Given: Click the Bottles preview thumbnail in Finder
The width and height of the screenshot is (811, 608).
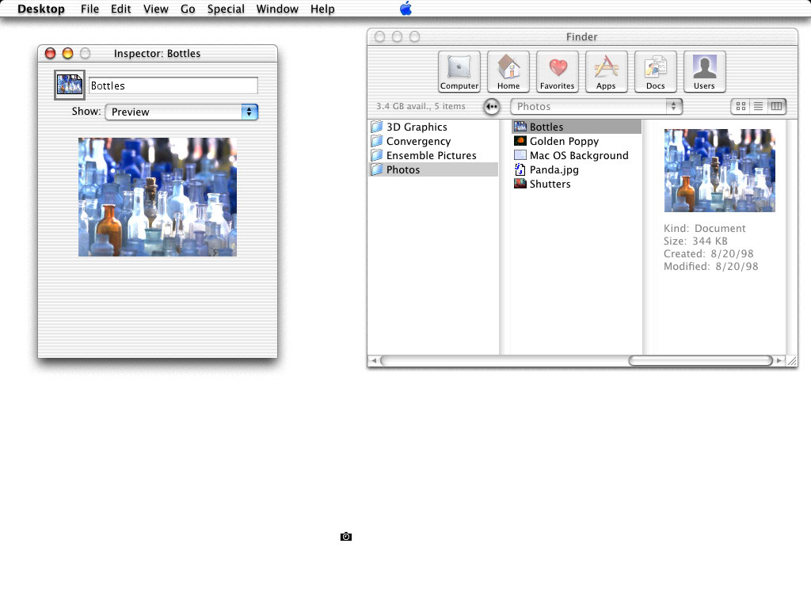Looking at the screenshot, I should tap(719, 171).
